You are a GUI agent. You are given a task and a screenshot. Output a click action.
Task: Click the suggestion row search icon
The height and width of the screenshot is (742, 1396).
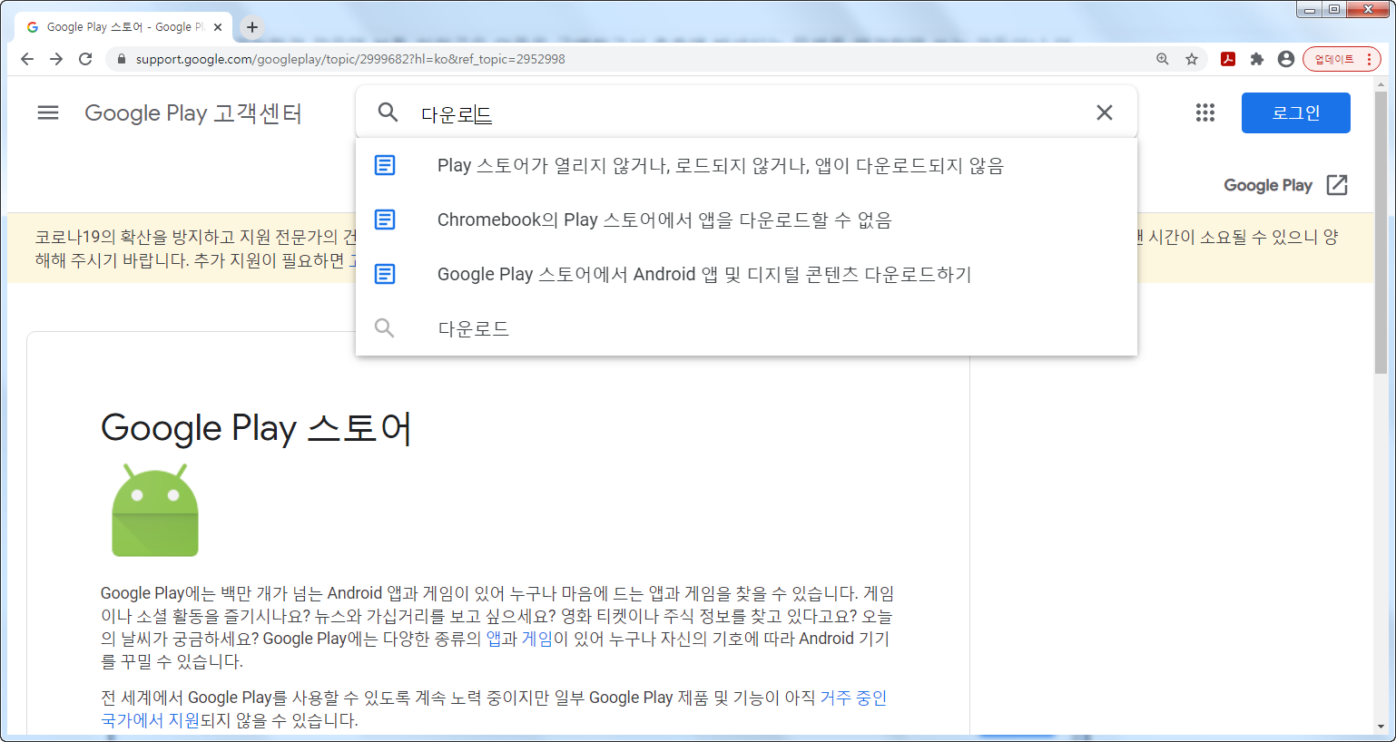(385, 328)
